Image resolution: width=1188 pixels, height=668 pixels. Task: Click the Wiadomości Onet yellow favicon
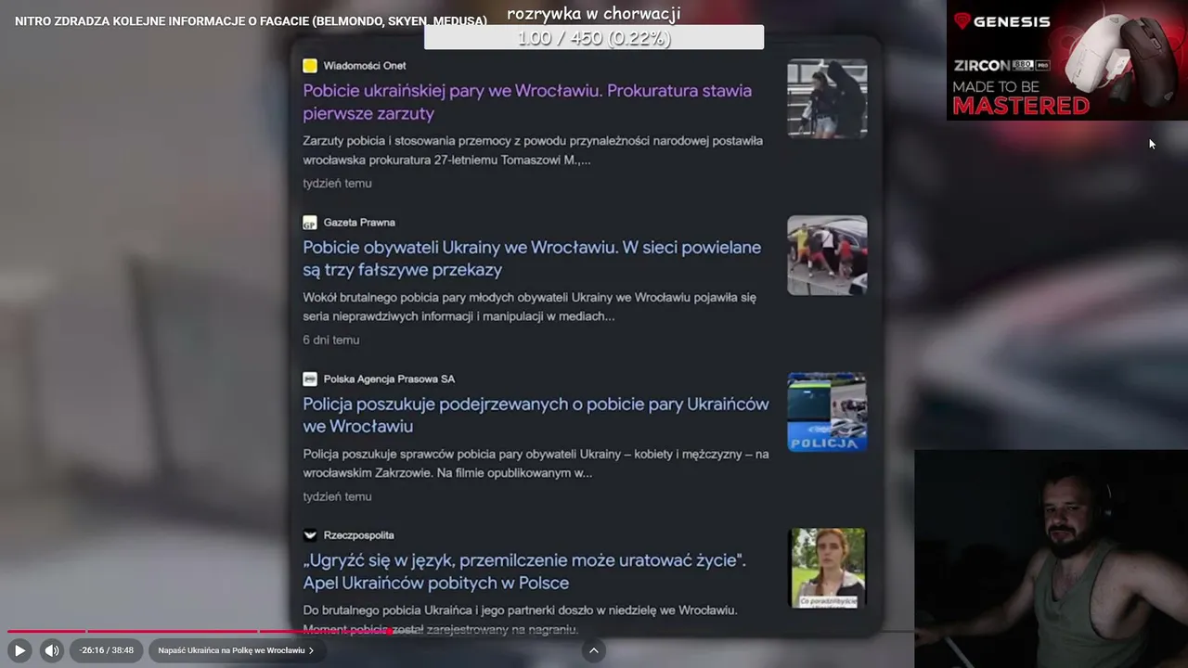pyautogui.click(x=310, y=66)
